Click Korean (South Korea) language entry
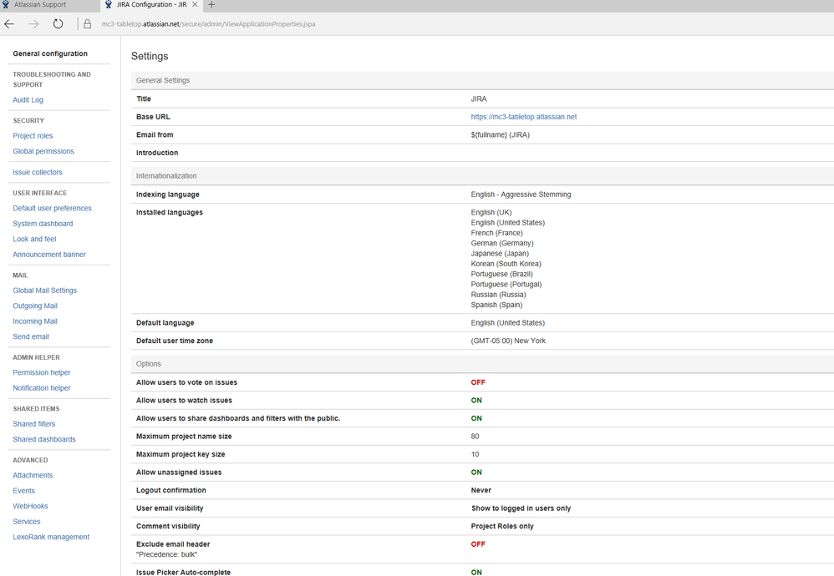Screen dimensions: 834x576 tap(506, 264)
